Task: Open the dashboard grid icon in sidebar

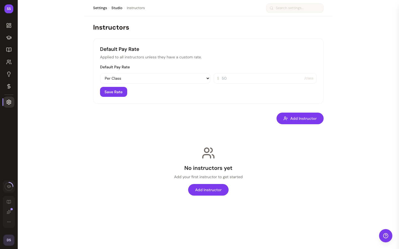Action: pyautogui.click(x=9, y=25)
